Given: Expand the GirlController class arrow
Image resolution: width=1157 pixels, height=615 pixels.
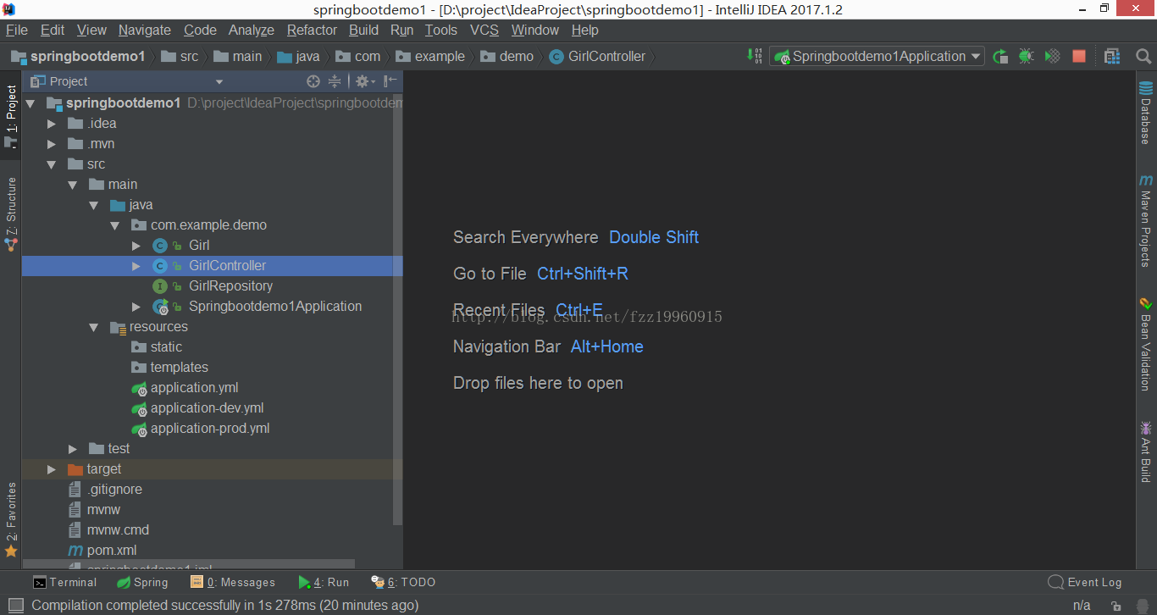Looking at the screenshot, I should (136, 266).
